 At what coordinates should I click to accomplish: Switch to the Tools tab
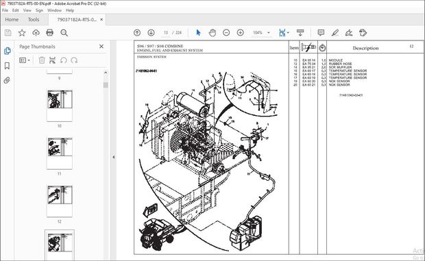pos(34,19)
